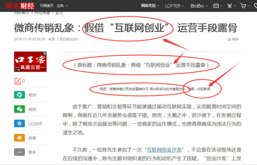Click the 網易财经 logo
The width and height of the screenshot is (257, 165).
pos(19,6)
